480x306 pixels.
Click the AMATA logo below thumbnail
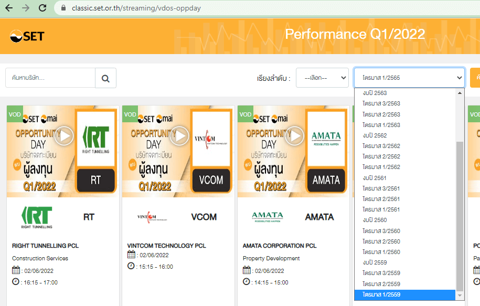[x=267, y=217]
